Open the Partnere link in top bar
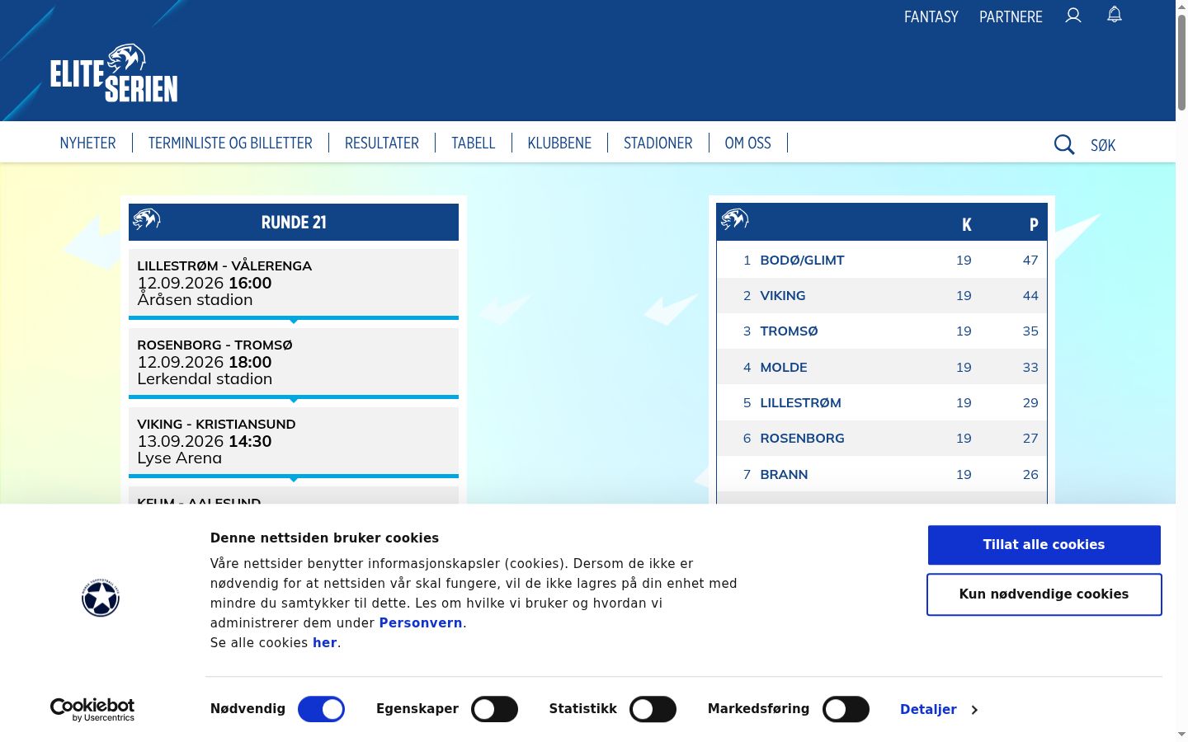The height and width of the screenshot is (742, 1188). [x=1011, y=16]
